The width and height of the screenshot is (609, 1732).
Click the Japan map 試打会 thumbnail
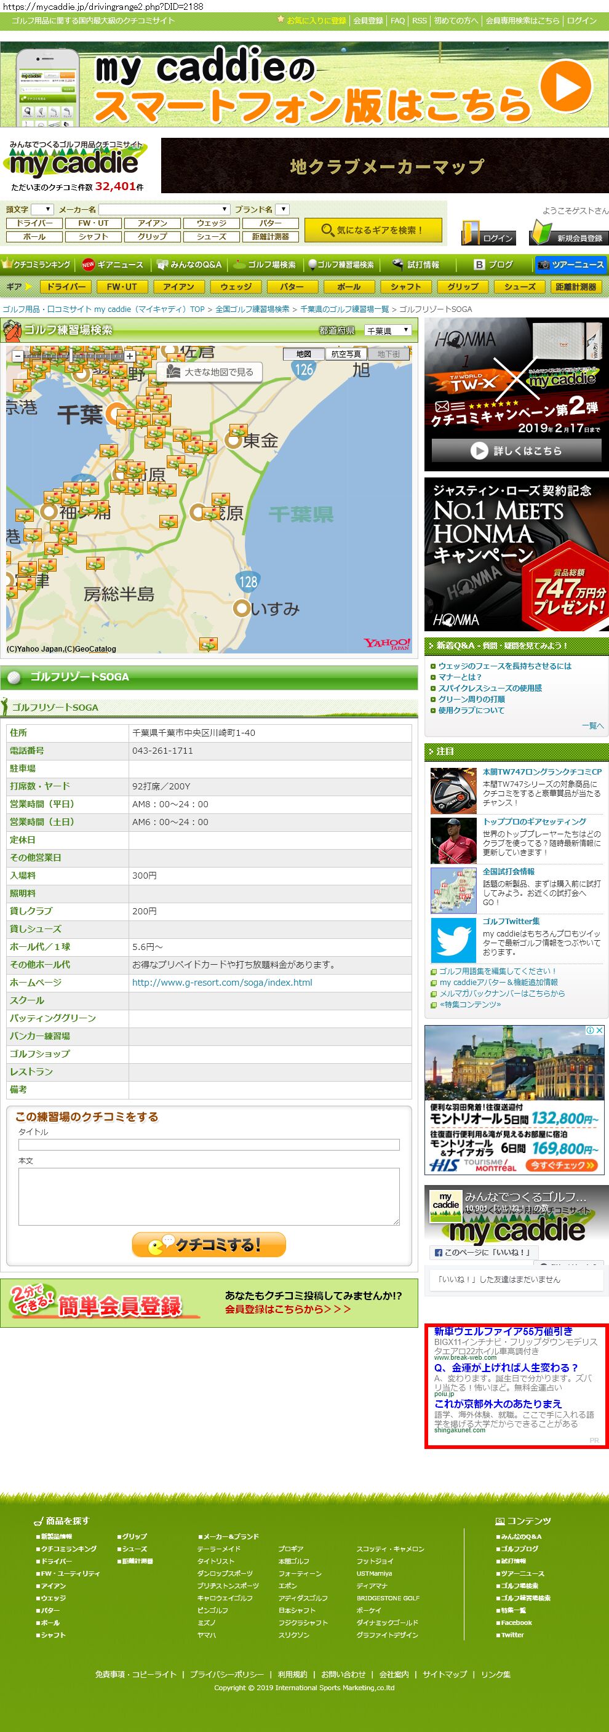click(x=453, y=890)
